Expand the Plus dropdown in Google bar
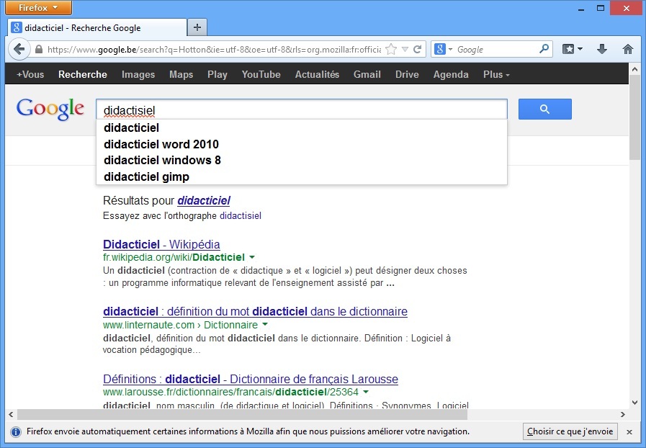This screenshot has width=646, height=448. (496, 75)
